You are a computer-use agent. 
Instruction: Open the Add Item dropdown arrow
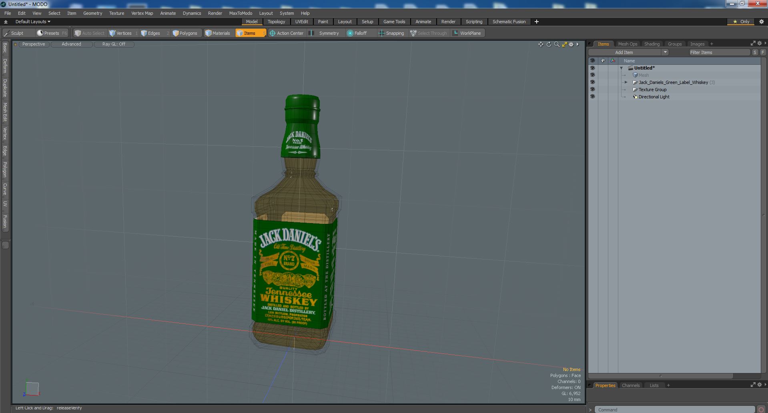(665, 52)
